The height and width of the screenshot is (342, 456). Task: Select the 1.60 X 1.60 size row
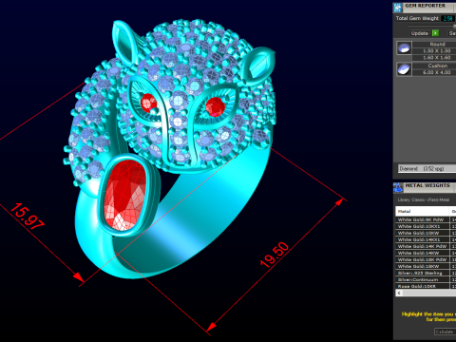pos(434,58)
